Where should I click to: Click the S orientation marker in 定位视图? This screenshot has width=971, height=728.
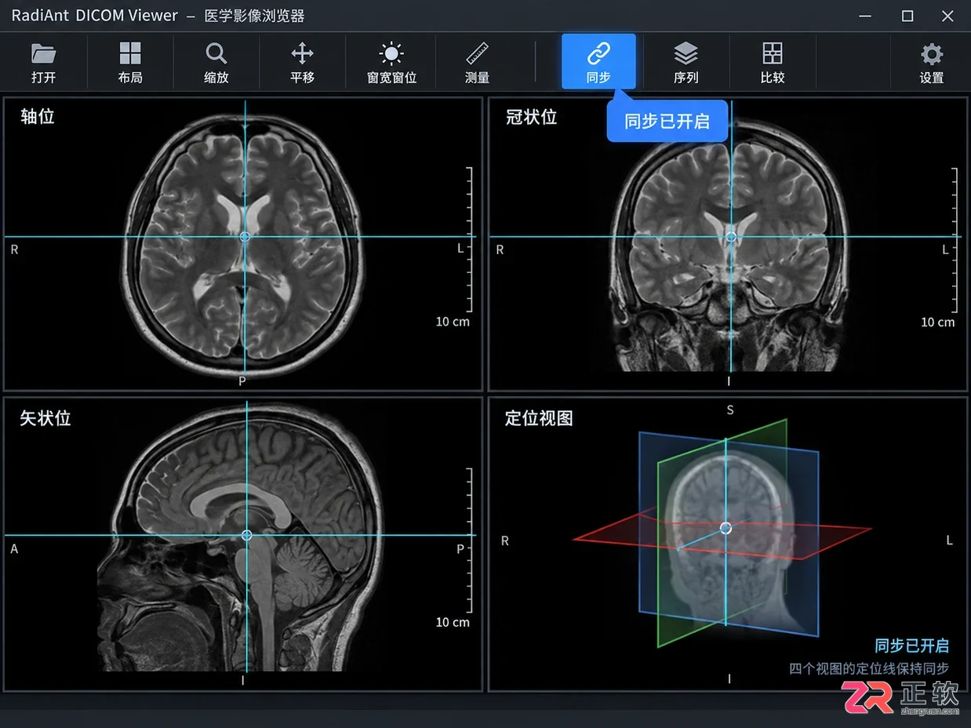[729, 410]
